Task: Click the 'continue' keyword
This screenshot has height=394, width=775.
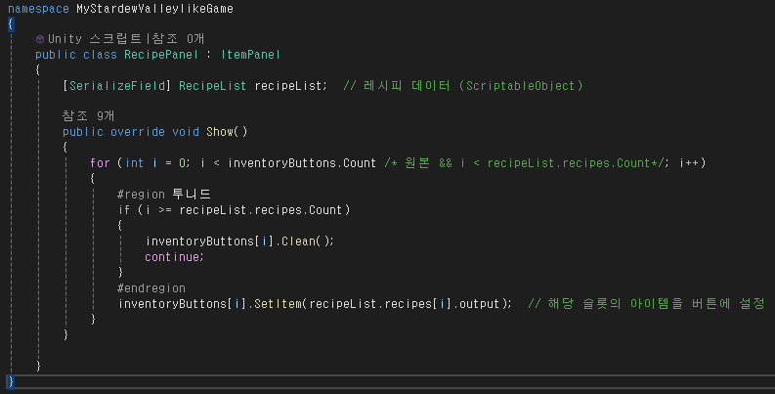Action: pos(172,256)
